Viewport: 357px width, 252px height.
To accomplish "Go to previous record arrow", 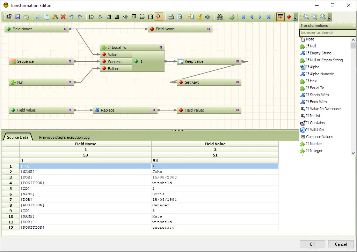I will [252, 17].
